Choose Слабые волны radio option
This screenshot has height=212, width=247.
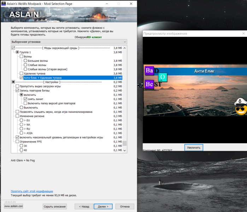tap(25, 65)
